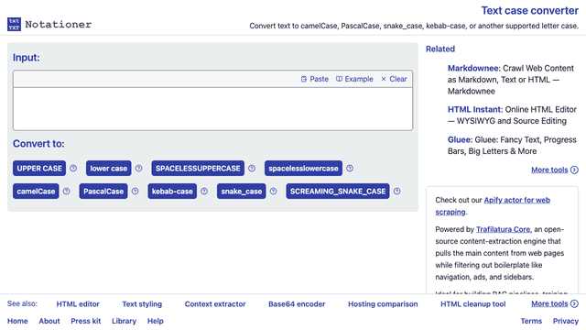Image resolution: width=586 pixels, height=330 pixels.
Task: Open help icon next to SCREAMING_SNAKE_CASE
Action: 396,192
